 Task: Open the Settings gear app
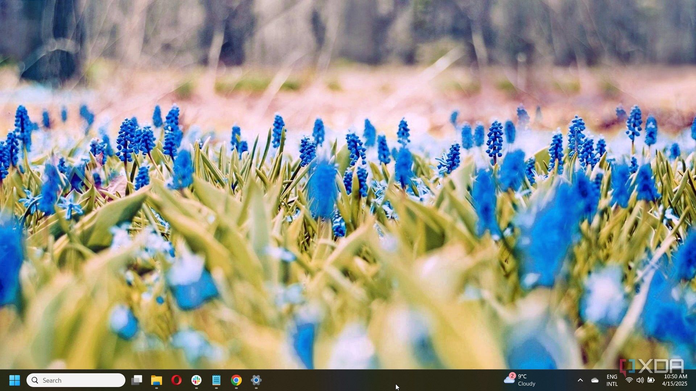pos(256,380)
